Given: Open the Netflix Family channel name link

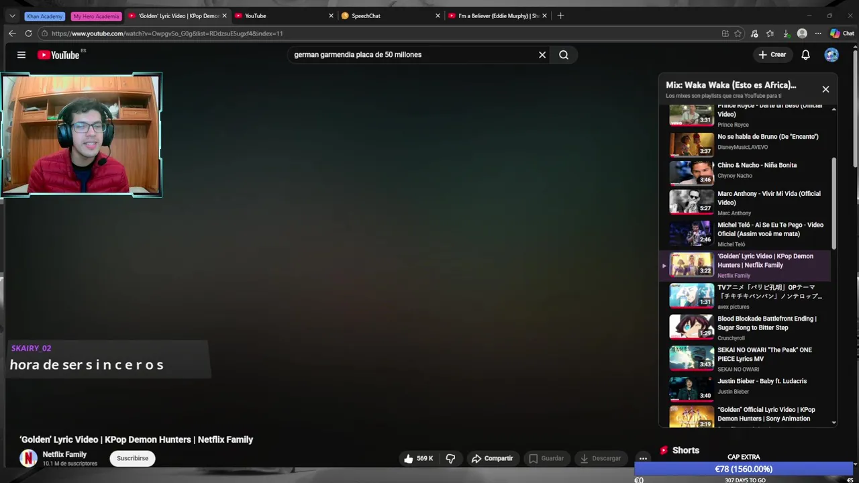Looking at the screenshot, I should 64,454.
